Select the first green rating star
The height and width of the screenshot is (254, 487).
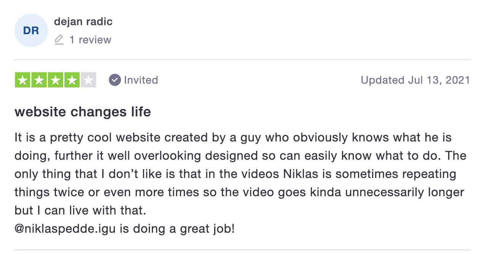(23, 80)
